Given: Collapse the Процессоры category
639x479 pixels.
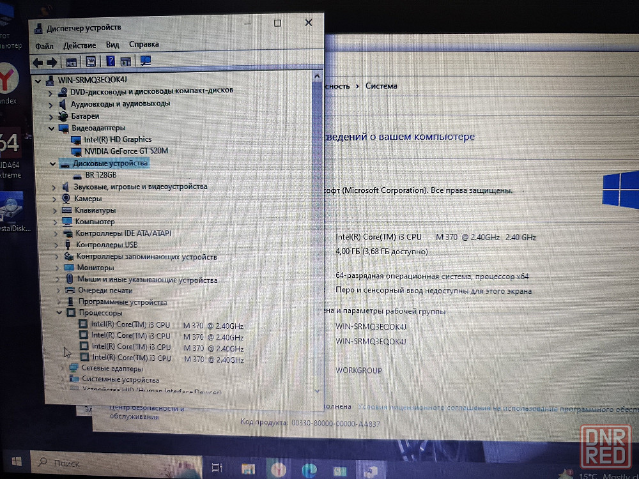Looking at the screenshot, I should click(59, 313).
